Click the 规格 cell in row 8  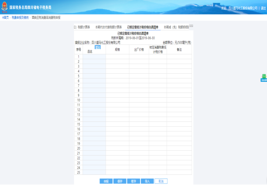tap(117, 91)
